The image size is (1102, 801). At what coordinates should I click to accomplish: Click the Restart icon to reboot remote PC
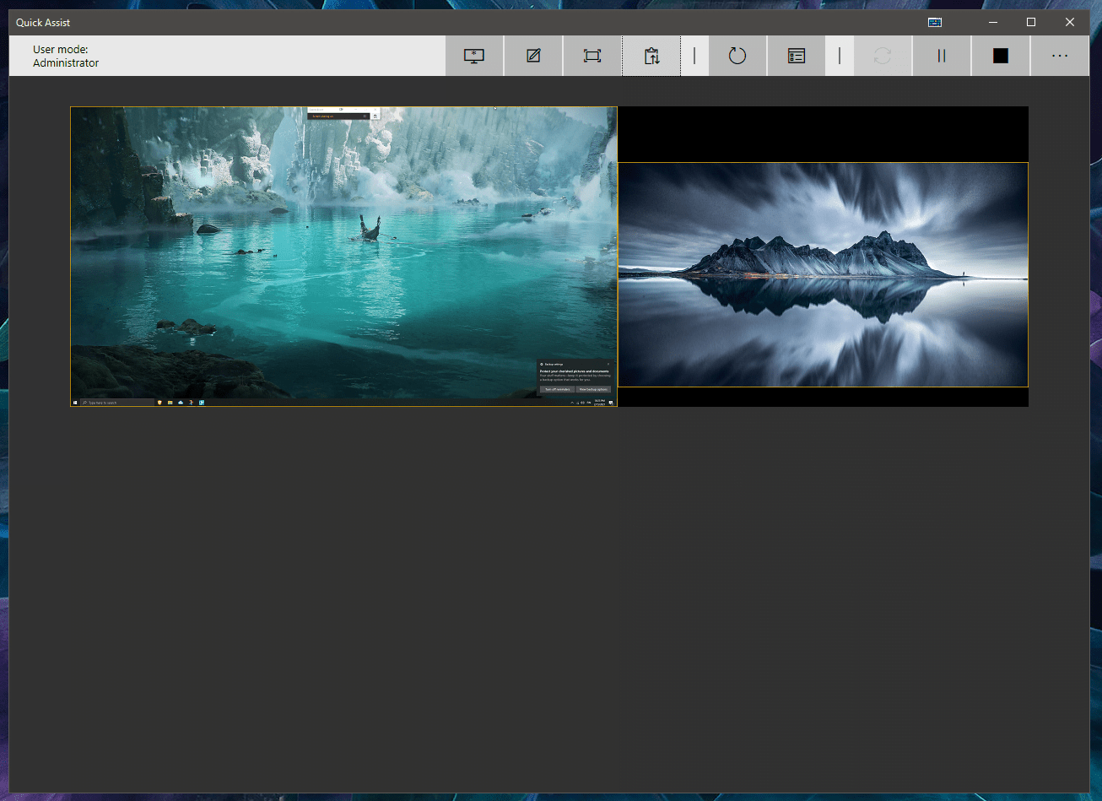[737, 56]
